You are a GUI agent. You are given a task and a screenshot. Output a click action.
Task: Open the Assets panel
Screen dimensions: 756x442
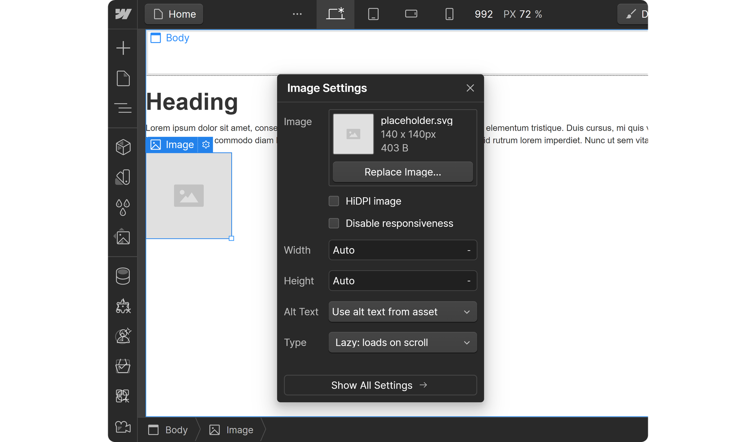[123, 237]
